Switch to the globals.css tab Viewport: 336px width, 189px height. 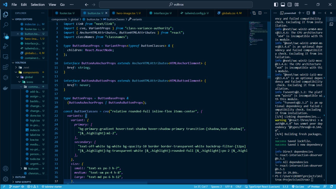tap(231, 13)
